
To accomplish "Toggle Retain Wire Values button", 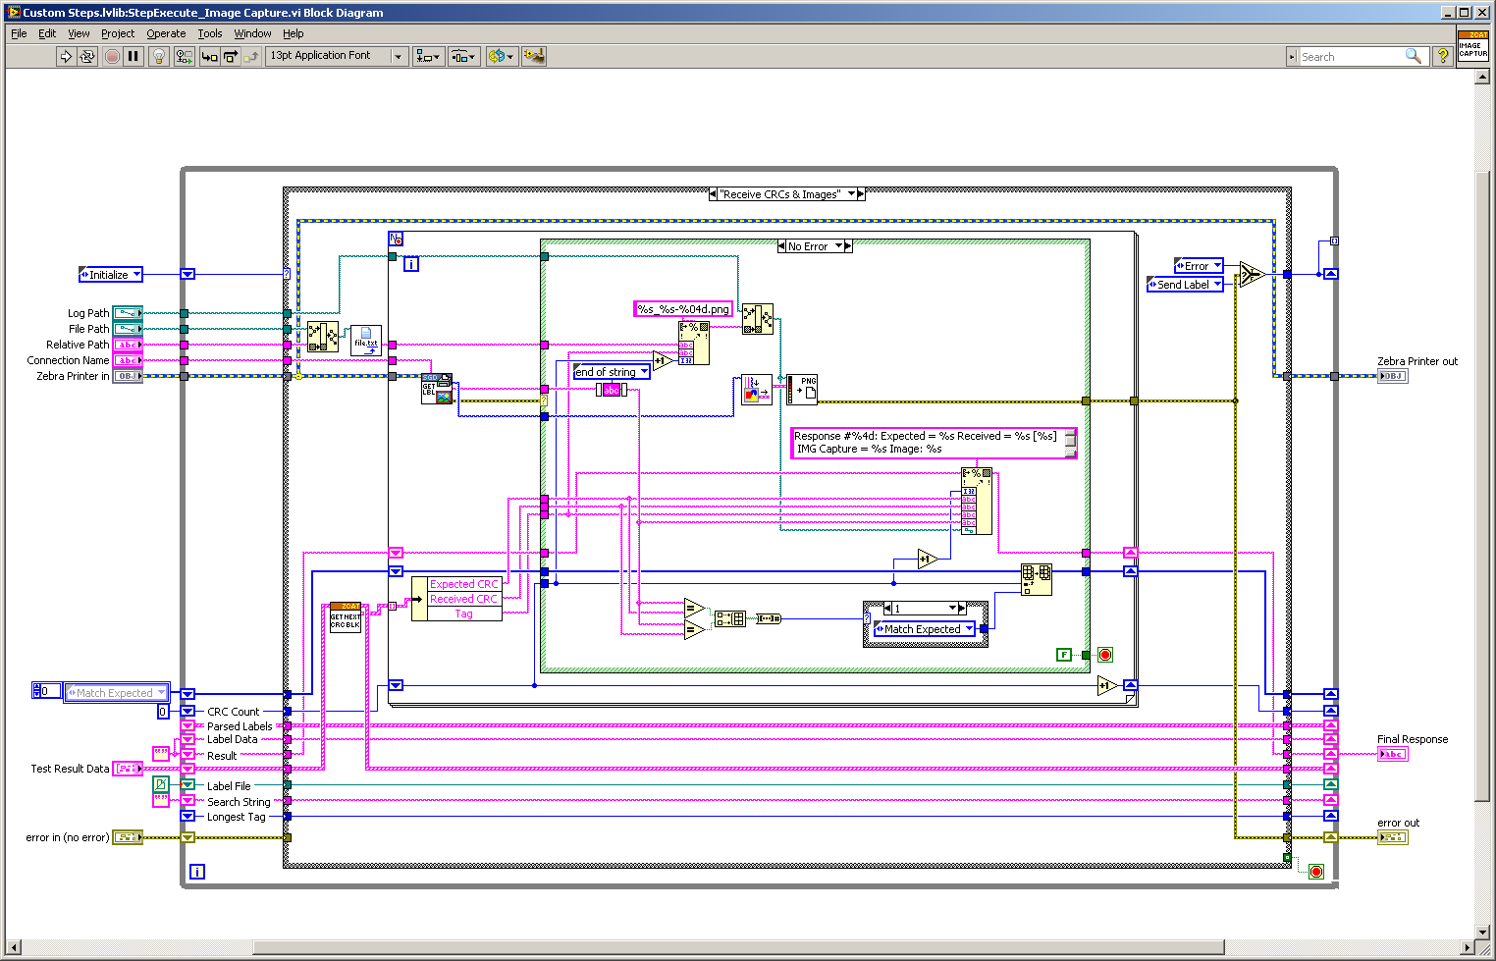I will click(x=185, y=56).
